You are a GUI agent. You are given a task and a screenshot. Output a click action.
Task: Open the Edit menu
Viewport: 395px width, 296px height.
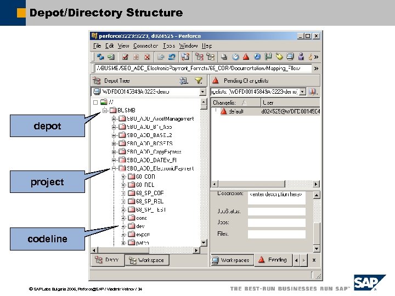pos(109,46)
